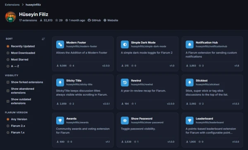The width and height of the screenshot is (248, 150).
Task: Click huseyinfiliz breadcrumb item
Action: (x=33, y=5)
